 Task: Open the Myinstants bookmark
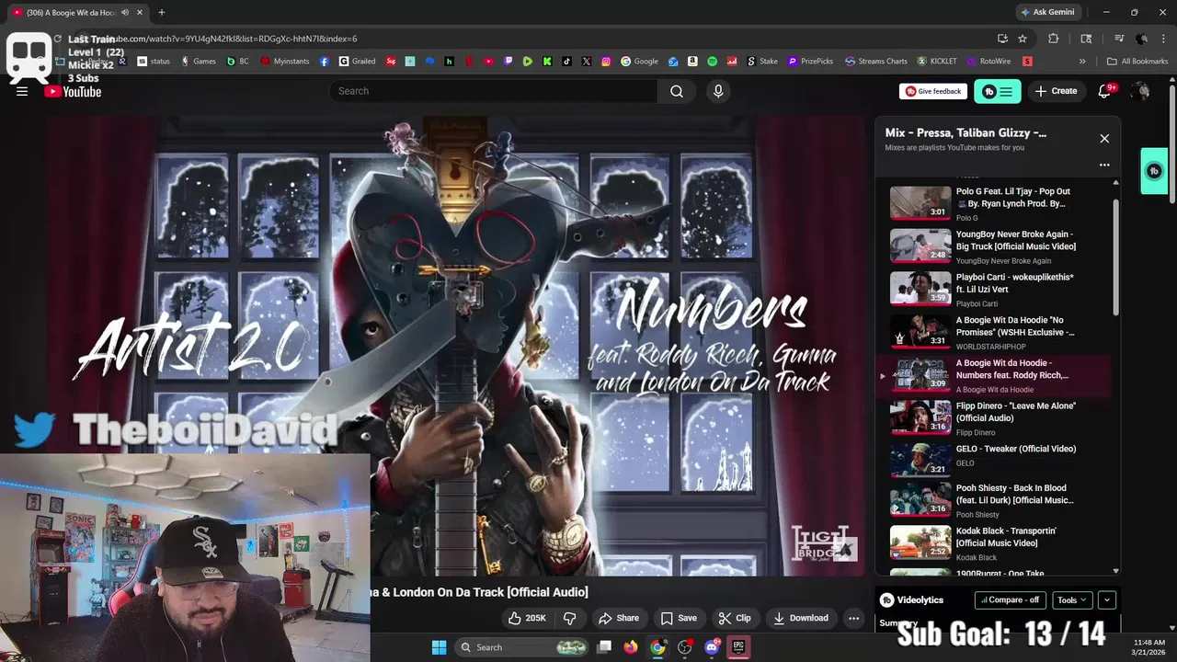point(285,62)
